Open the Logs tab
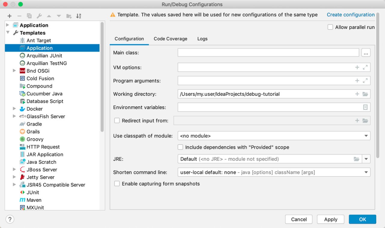 (x=202, y=39)
